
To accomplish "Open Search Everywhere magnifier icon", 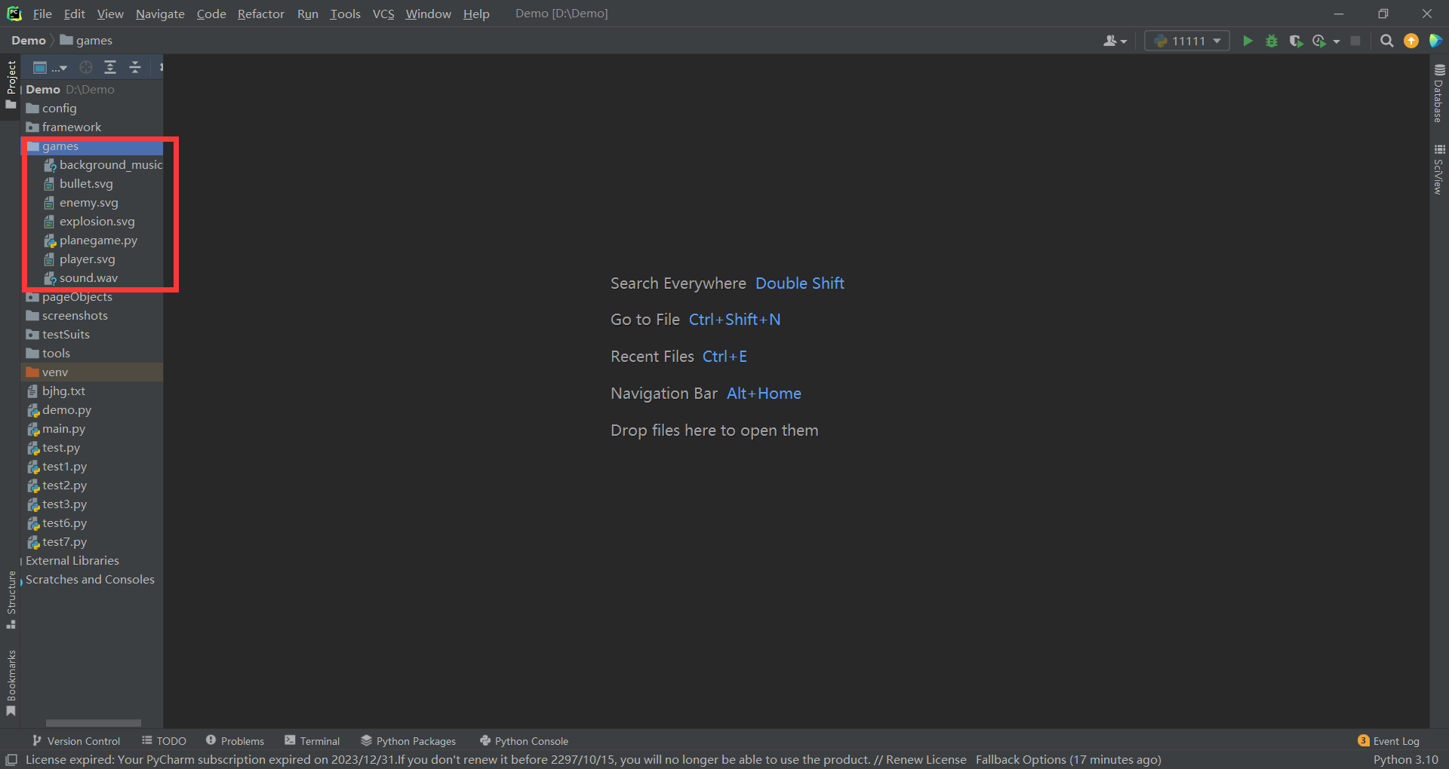I will (1386, 41).
